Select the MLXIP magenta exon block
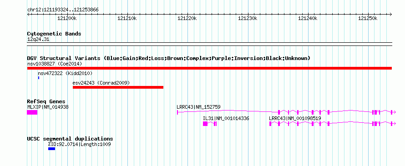 point(32,112)
